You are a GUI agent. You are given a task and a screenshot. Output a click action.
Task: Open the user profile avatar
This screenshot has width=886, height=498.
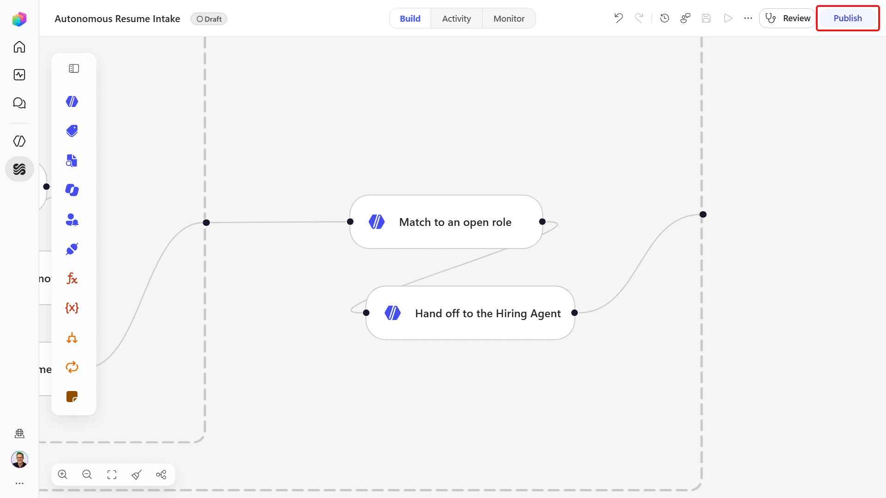[19, 459]
